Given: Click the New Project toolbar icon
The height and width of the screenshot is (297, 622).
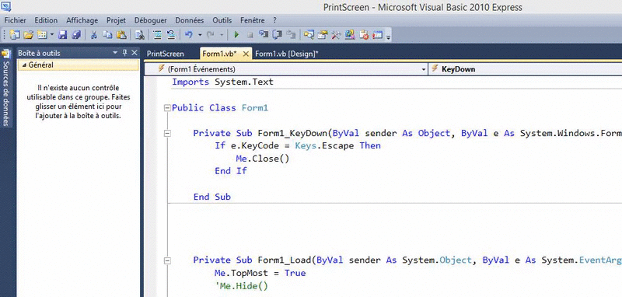Looking at the screenshot, I should (15, 35).
